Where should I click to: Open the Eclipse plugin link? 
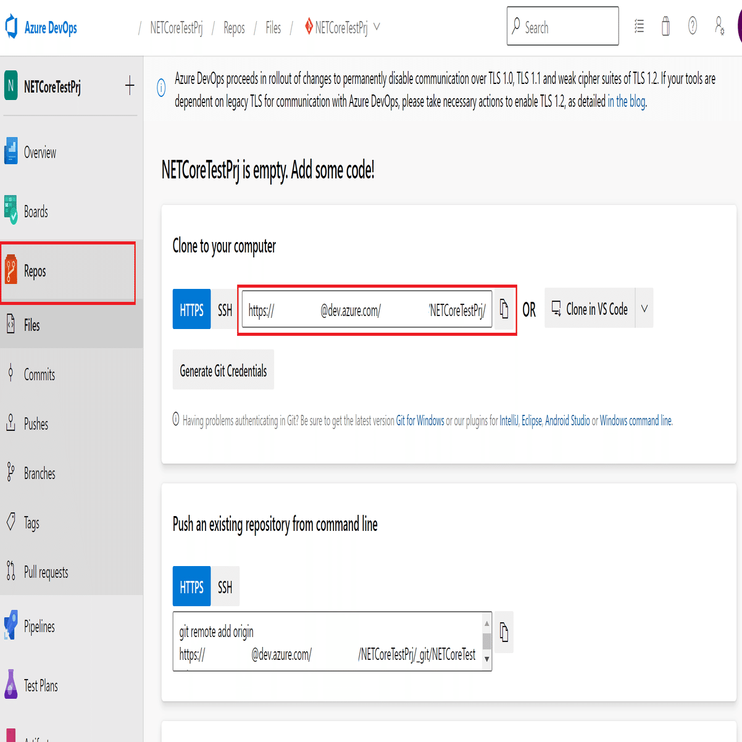tap(531, 420)
